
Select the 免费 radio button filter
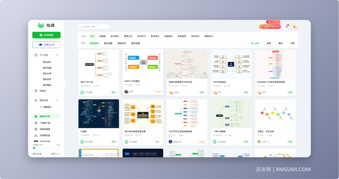click(264, 43)
